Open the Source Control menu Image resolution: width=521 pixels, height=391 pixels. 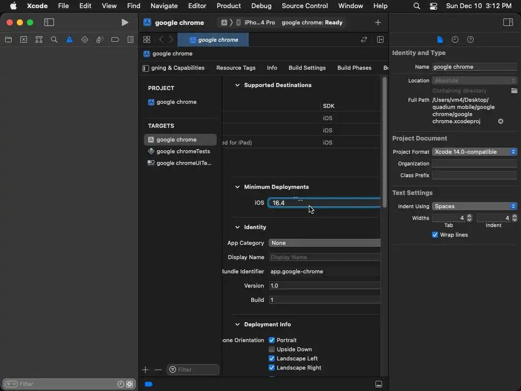(x=304, y=6)
